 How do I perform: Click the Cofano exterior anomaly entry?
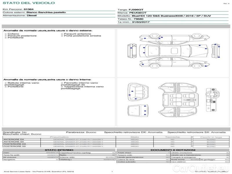point(12,34)
